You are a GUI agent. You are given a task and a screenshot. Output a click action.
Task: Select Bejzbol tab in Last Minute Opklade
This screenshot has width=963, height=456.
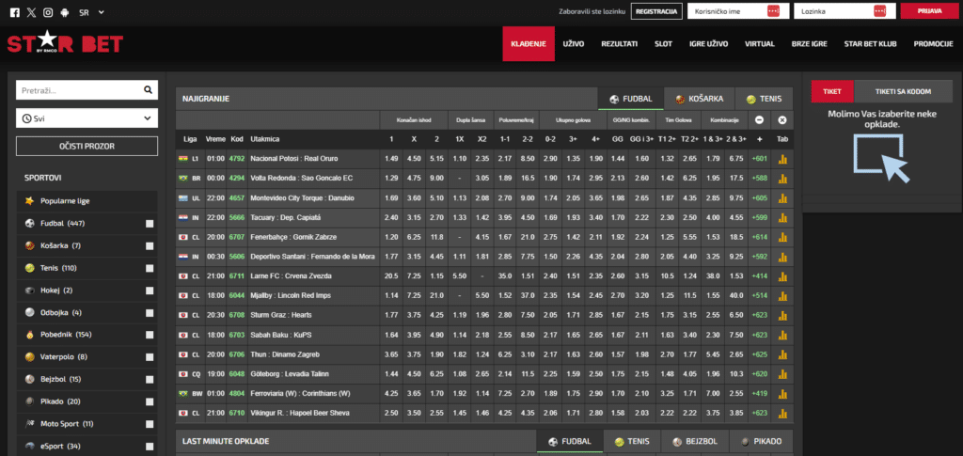click(x=696, y=441)
